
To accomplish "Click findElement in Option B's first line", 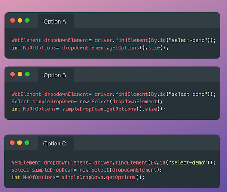I will (x=132, y=94).
